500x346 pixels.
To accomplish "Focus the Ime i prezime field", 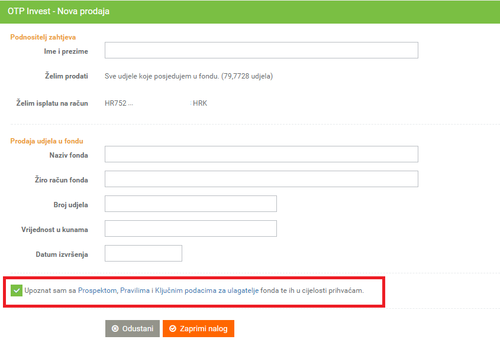I will click(x=261, y=50).
